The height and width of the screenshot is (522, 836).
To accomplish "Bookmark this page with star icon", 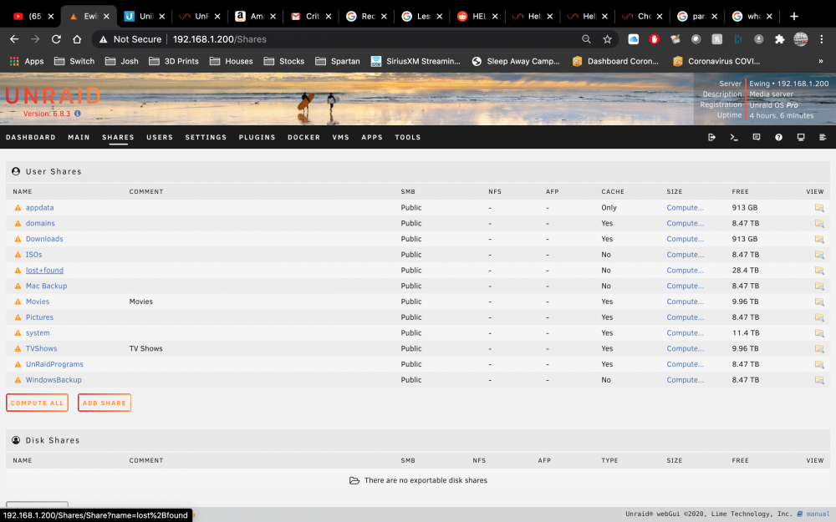I will tap(607, 39).
